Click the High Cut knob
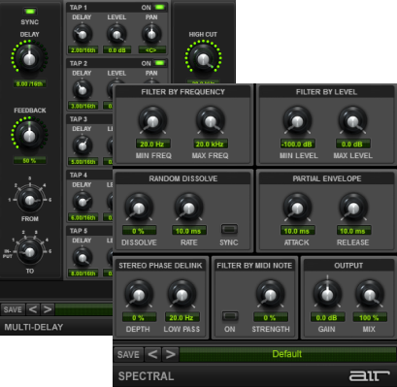This screenshot has height=387, width=397. point(203,59)
